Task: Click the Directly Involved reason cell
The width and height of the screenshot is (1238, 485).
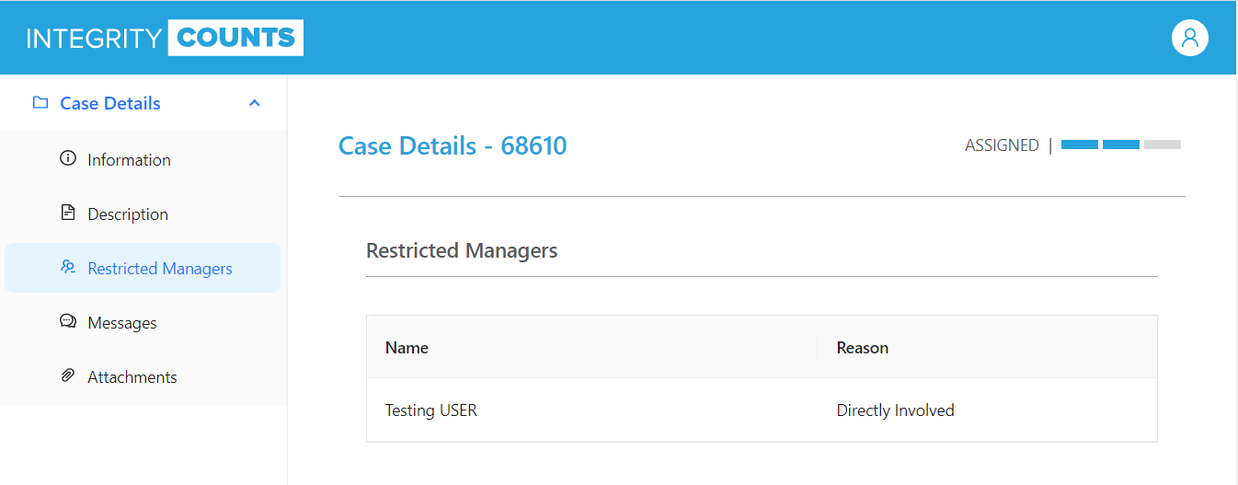Action: click(895, 410)
